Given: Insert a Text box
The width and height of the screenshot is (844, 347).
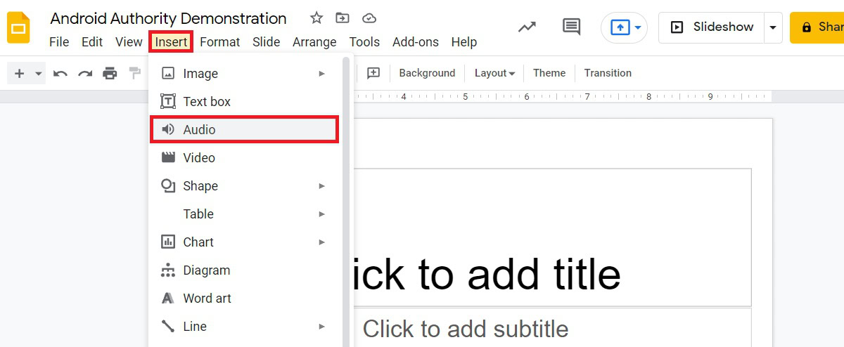Looking at the screenshot, I should (x=245, y=101).
